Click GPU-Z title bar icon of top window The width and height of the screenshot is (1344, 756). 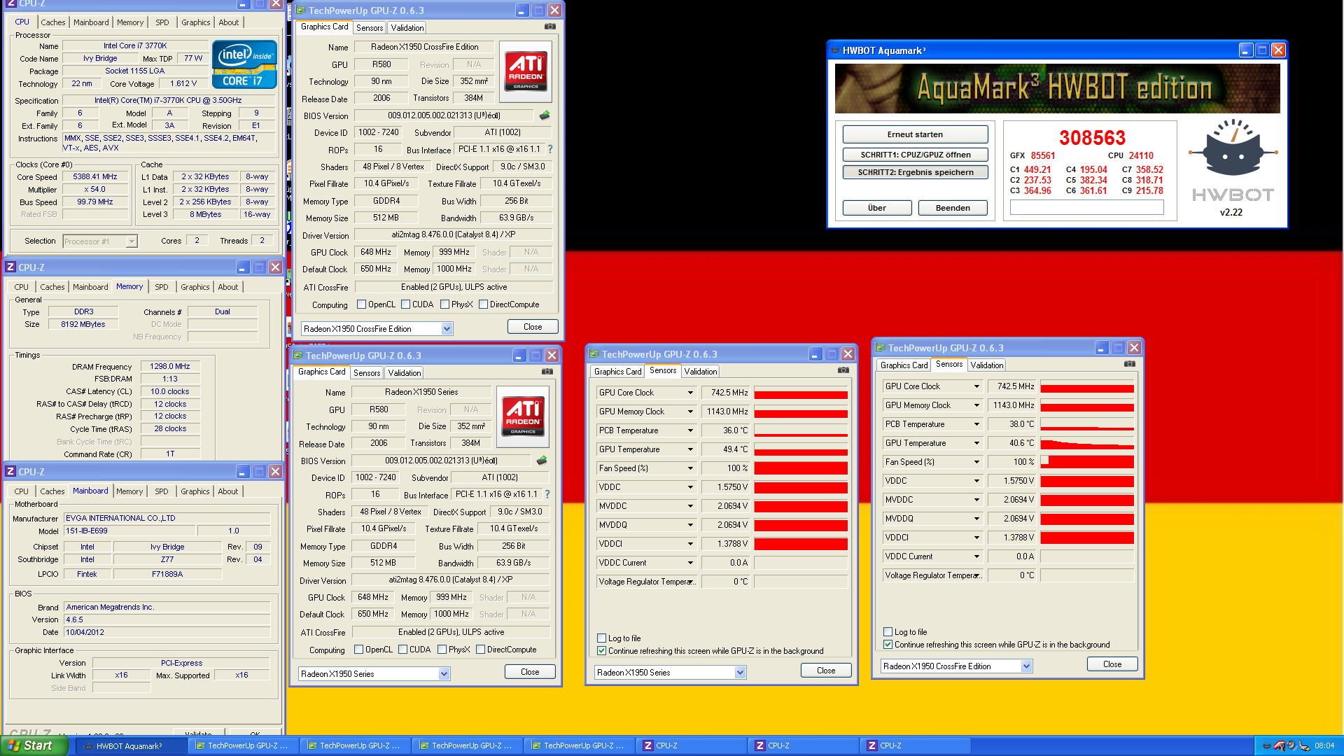coord(300,10)
